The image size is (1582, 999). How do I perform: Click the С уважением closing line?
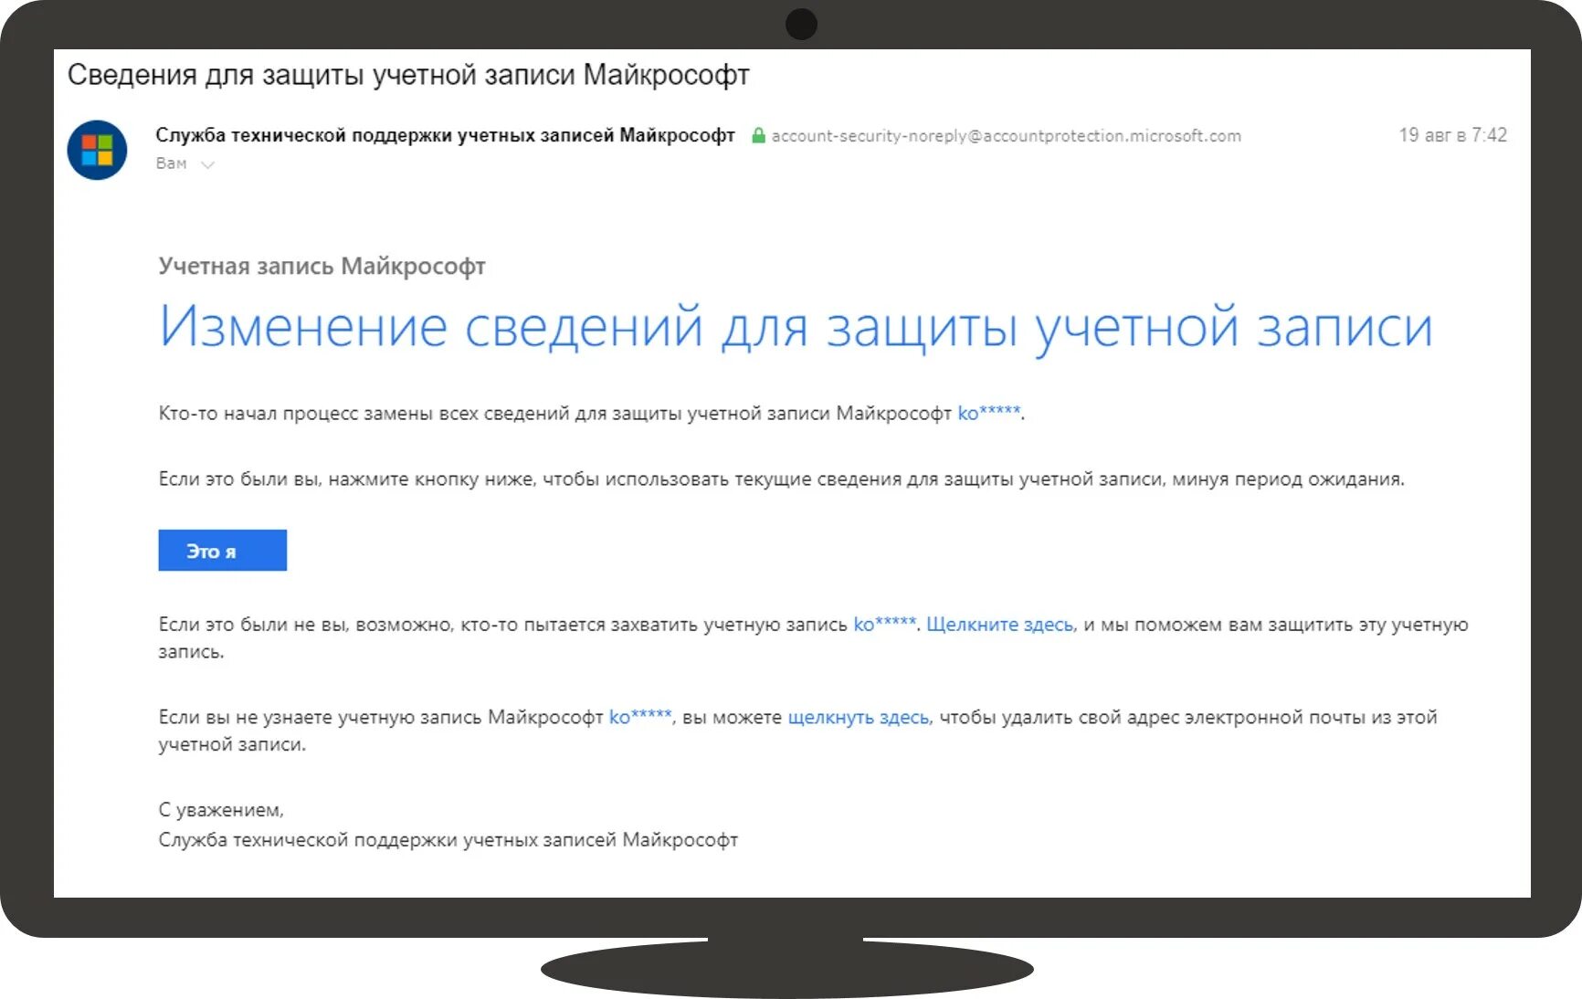(221, 810)
